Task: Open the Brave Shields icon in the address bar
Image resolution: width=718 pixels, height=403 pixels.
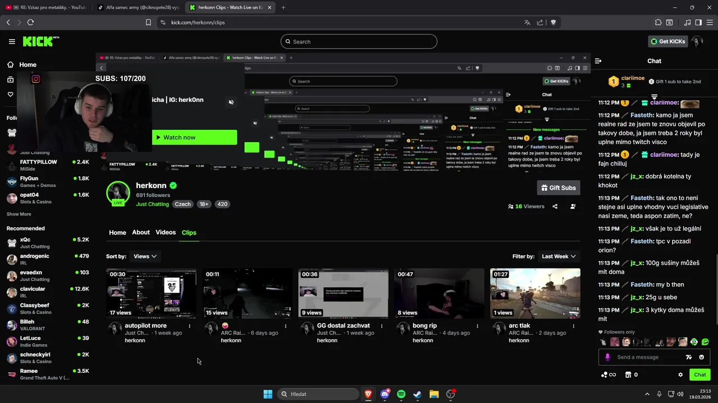Action: [x=553, y=22]
